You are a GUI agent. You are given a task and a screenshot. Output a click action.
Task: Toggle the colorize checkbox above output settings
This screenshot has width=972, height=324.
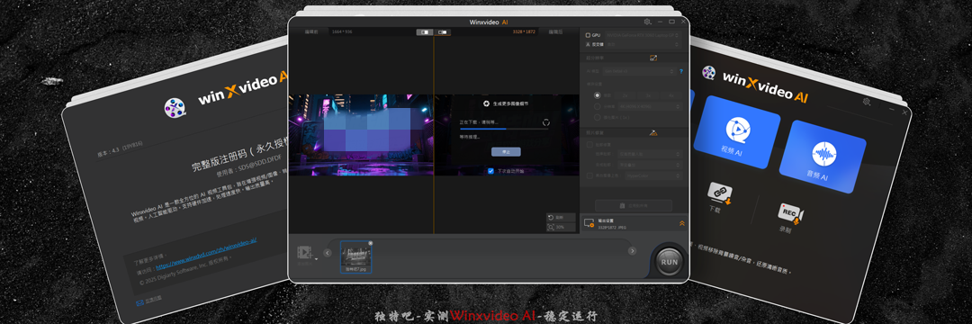(589, 175)
